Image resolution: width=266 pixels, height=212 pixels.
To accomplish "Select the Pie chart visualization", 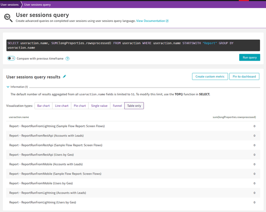I will click(x=80, y=106).
